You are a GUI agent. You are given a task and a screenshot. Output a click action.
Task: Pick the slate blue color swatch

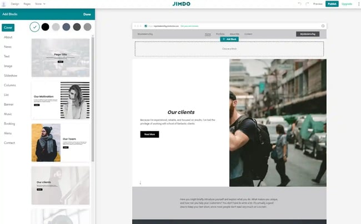pos(66,27)
